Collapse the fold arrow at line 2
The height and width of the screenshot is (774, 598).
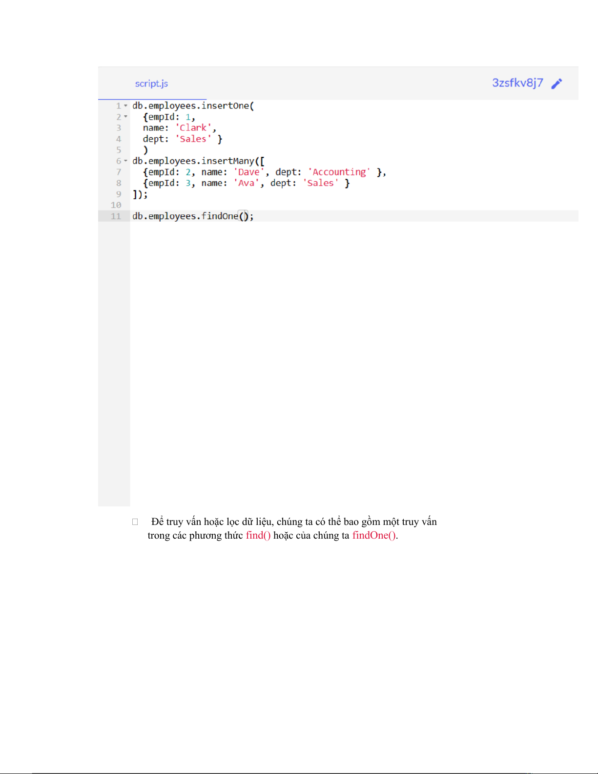click(x=126, y=117)
